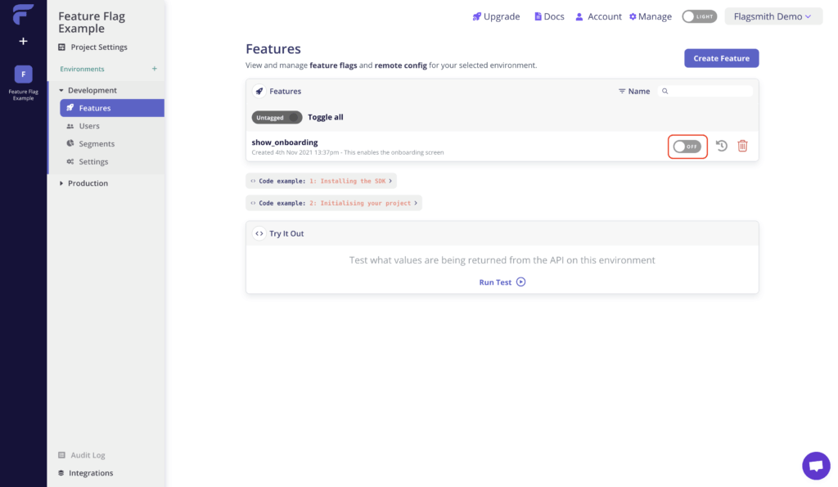838x487 pixels.
Task: Toggle the Untagged filter switch
Action: (x=277, y=118)
